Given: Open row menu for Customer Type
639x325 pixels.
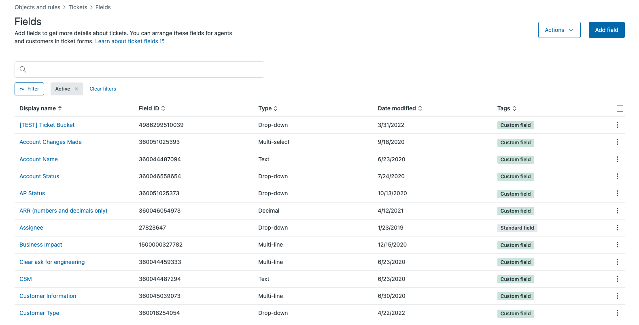Looking at the screenshot, I should click(617, 313).
